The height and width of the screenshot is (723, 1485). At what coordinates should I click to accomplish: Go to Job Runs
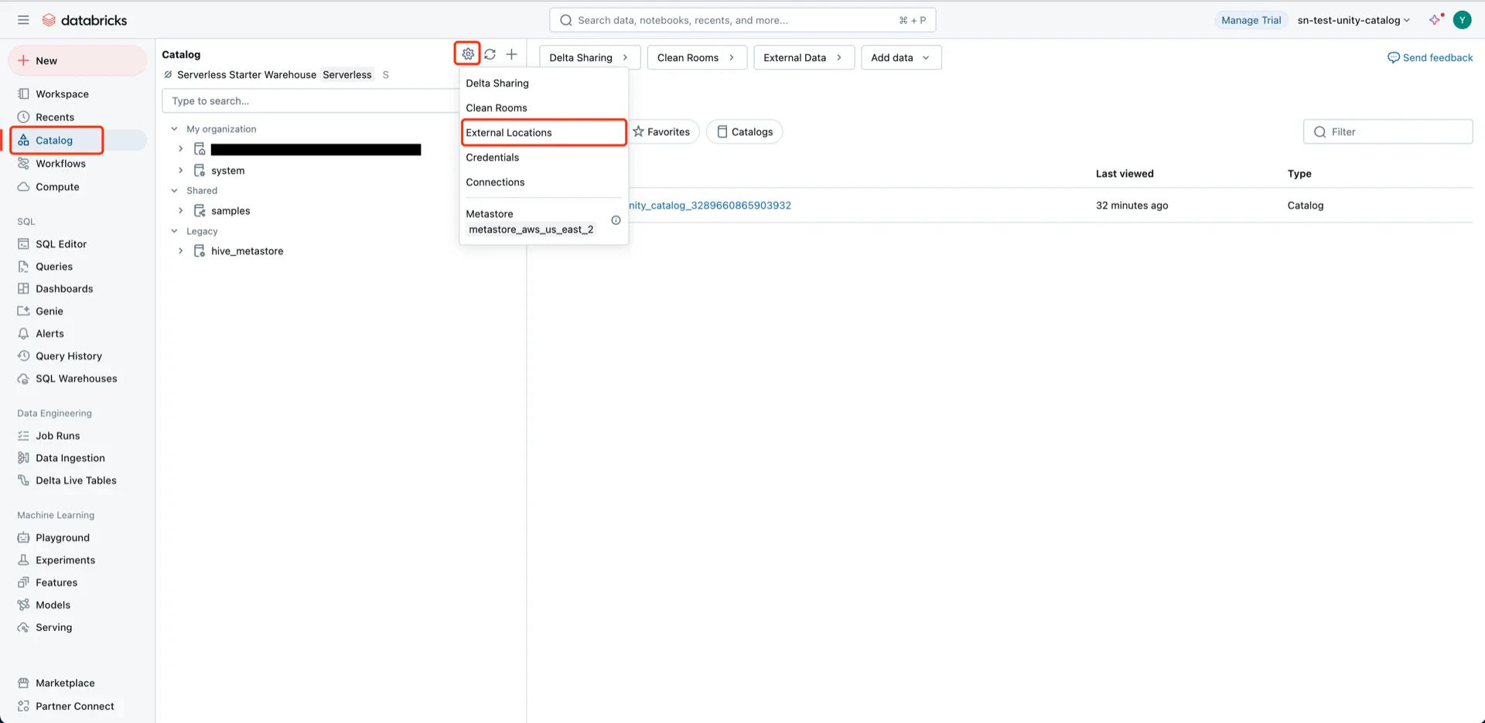point(58,436)
